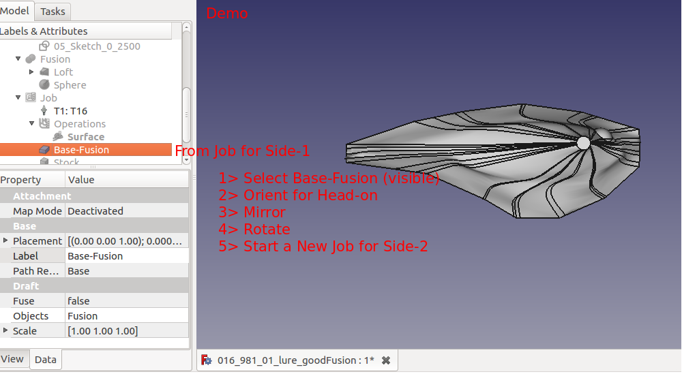Click the Fusion object icon
This screenshot has height=374, width=682.
coord(31,59)
